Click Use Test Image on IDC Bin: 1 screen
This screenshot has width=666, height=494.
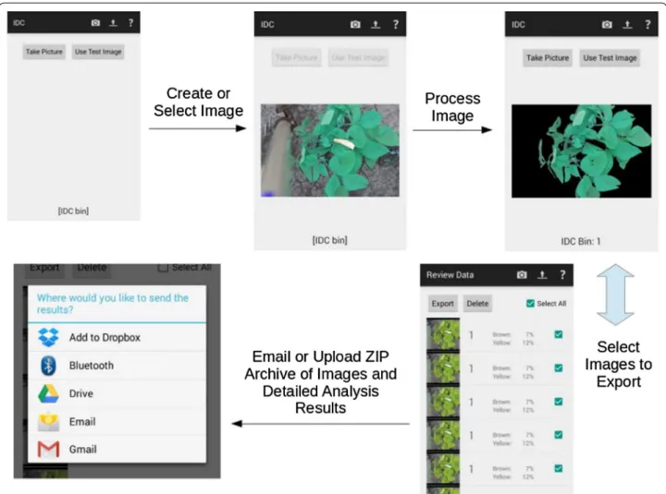(x=610, y=58)
